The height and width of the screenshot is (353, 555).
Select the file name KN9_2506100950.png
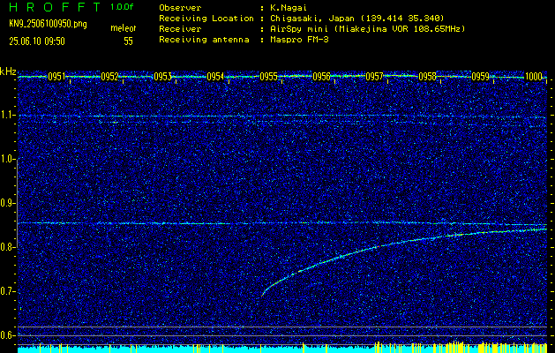[x=48, y=24]
